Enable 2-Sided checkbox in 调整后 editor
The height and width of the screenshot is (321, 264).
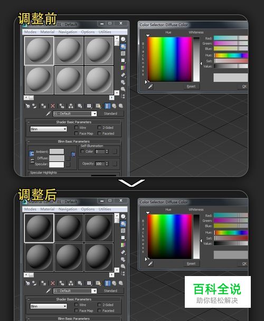(99, 305)
